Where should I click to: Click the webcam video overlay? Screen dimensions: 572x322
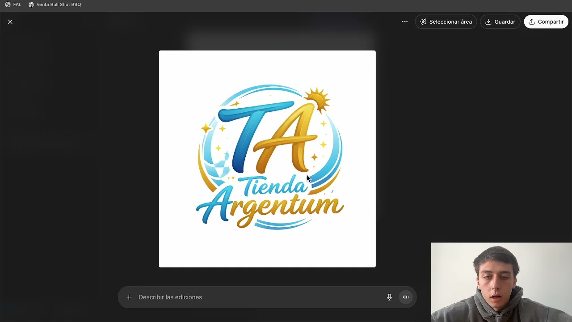click(501, 282)
